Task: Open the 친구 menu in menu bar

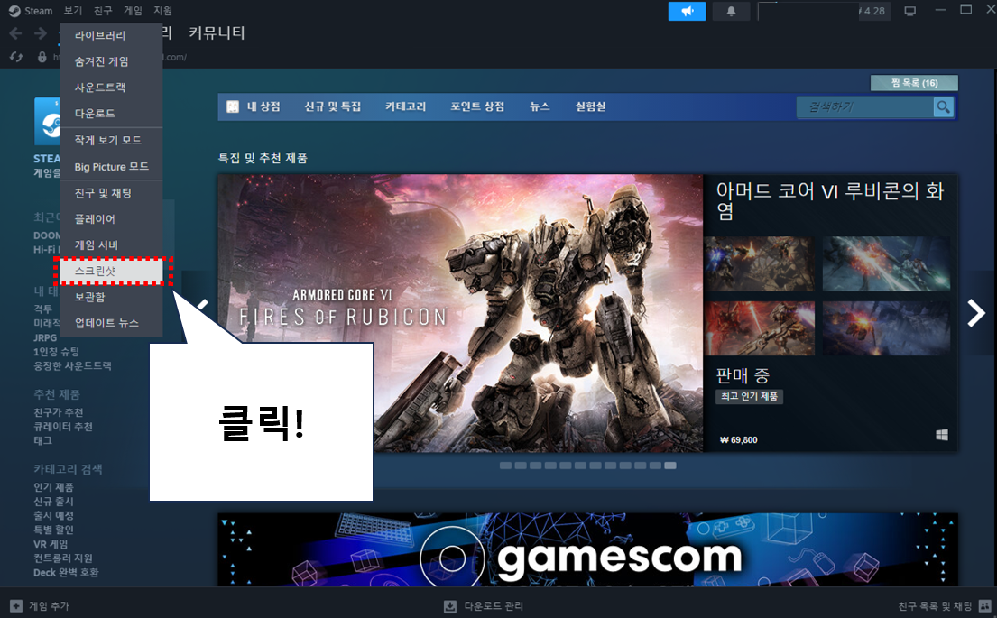Action: 102,11
